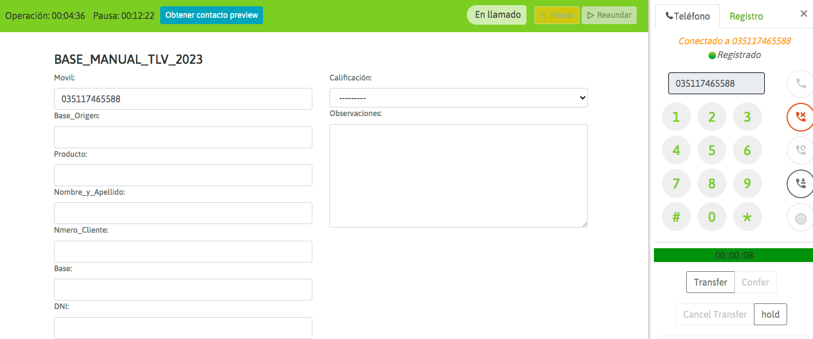This screenshot has width=813, height=339.
Task: Click the grey phone call icon
Action: (800, 84)
